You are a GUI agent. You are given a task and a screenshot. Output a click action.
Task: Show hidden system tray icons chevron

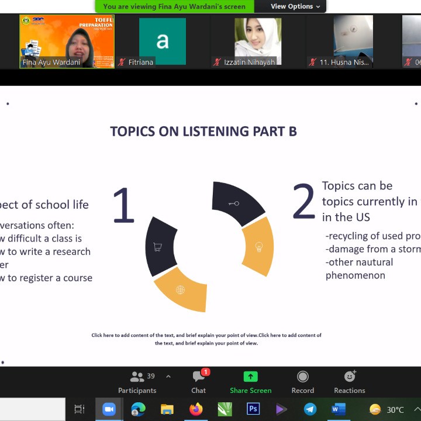tap(416, 409)
